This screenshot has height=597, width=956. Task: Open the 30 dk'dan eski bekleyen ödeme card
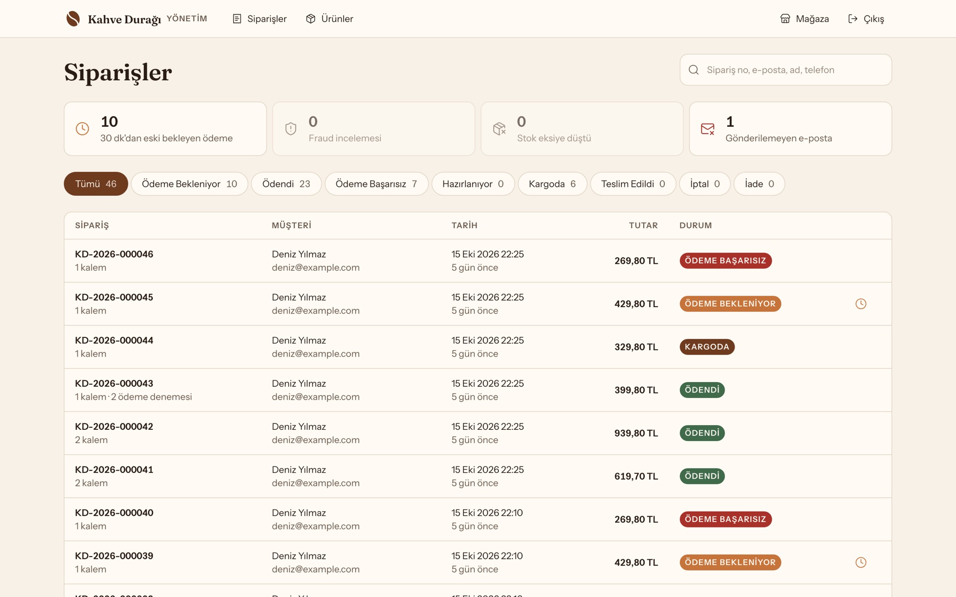[x=165, y=128]
